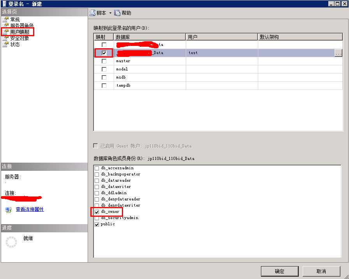Check mapping box for msdb database
Screen dimensions: 349x279
click(x=104, y=77)
